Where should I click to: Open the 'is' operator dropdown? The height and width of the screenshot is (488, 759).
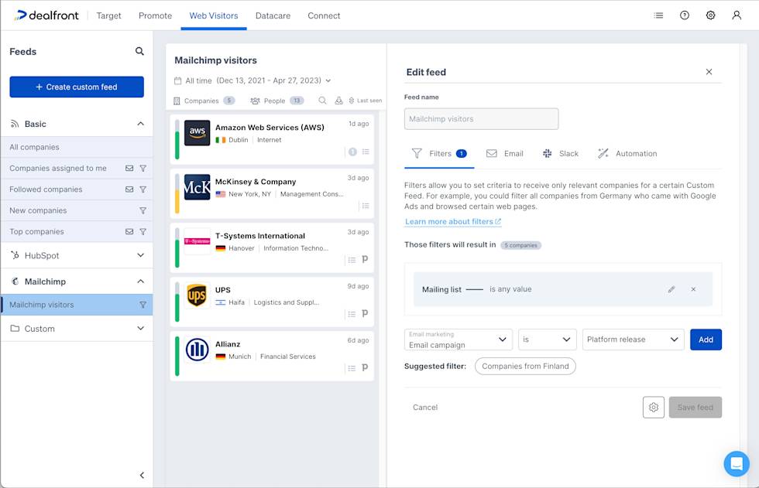coord(548,339)
